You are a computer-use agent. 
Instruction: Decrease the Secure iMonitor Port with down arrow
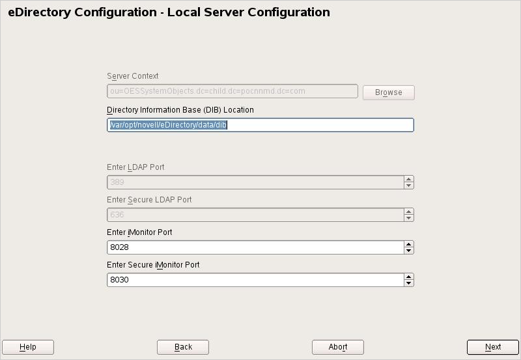[409, 283]
